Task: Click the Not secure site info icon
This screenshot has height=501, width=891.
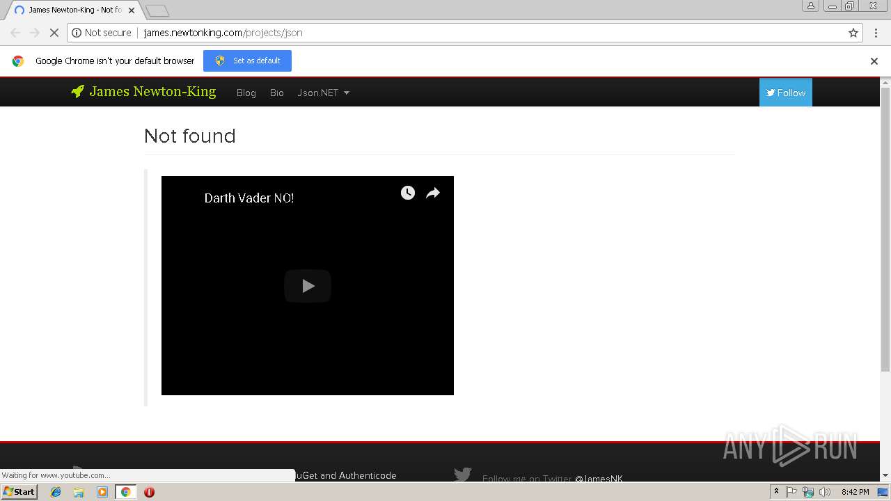Action: (x=77, y=33)
